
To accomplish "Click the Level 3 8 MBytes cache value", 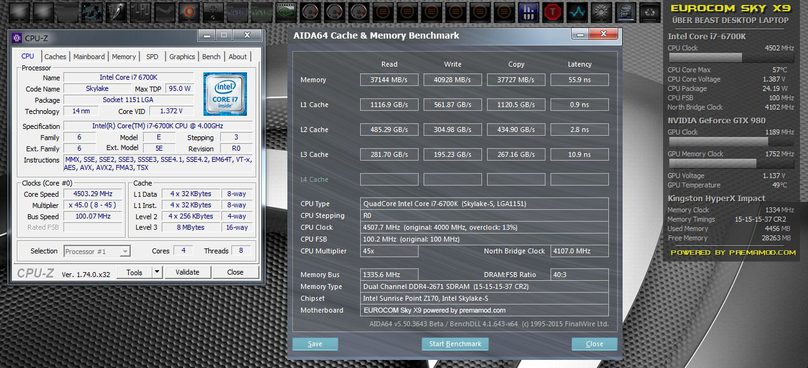I will 190,227.
